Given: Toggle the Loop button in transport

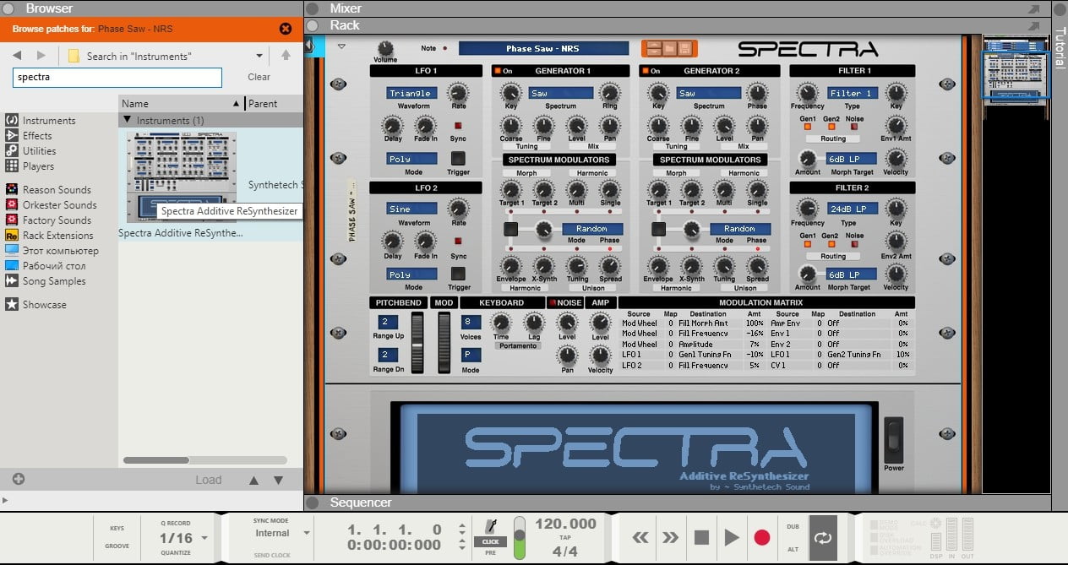Looking at the screenshot, I should click(x=822, y=538).
